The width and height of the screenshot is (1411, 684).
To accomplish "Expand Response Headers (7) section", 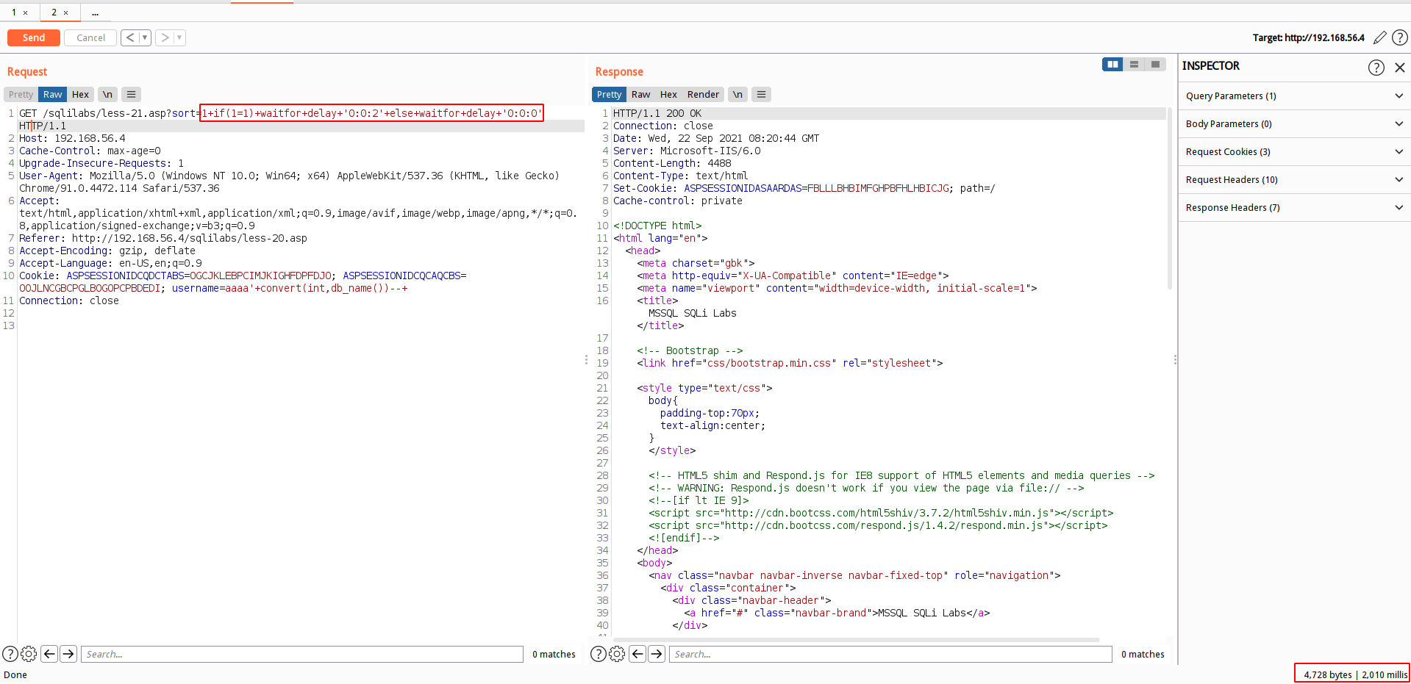I will pos(1294,208).
